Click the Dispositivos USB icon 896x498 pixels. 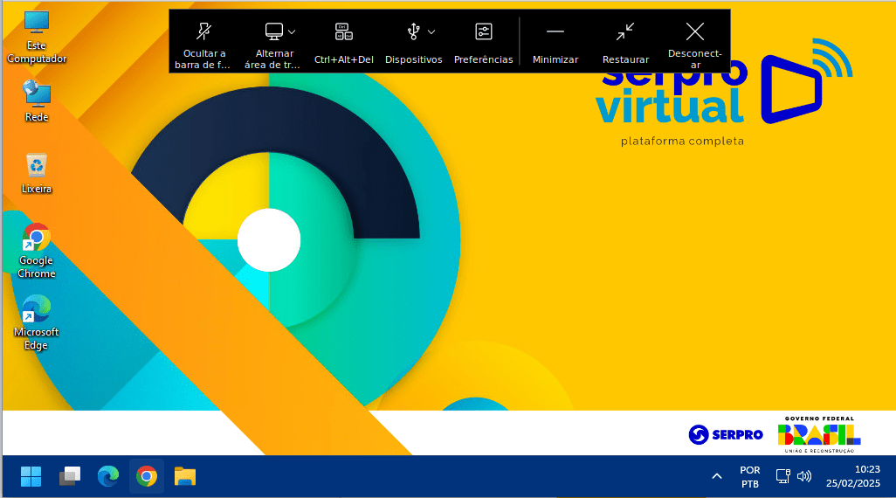(x=414, y=31)
